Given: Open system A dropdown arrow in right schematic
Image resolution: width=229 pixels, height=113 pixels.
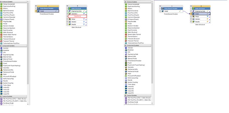Looking at the screenshot, I should 160,6.
